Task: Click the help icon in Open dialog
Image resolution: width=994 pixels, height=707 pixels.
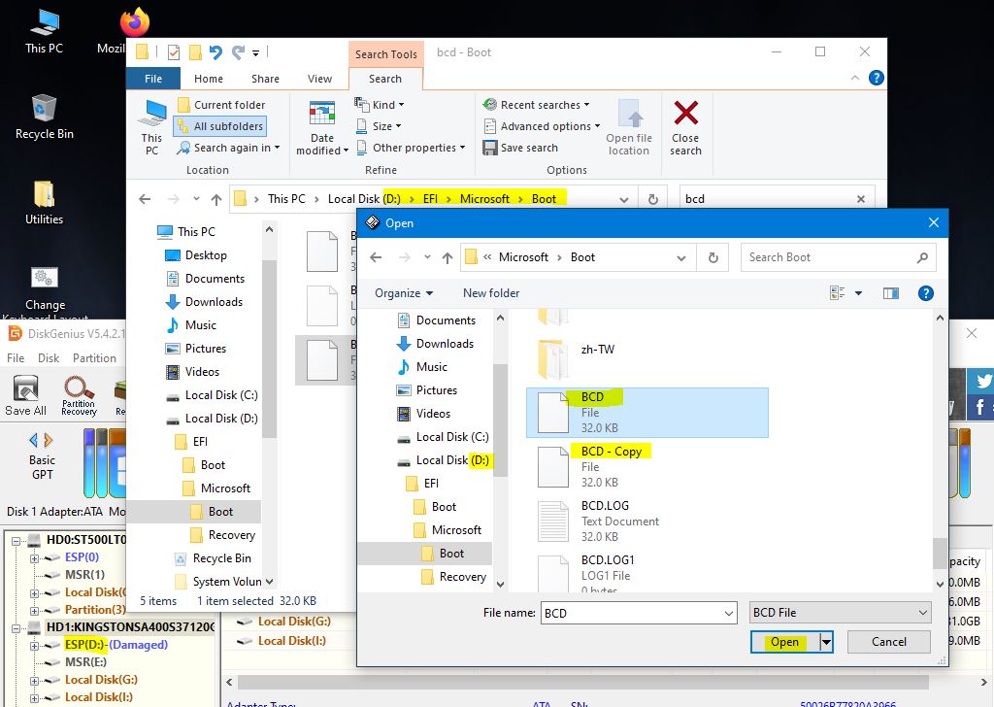Action: click(x=925, y=293)
